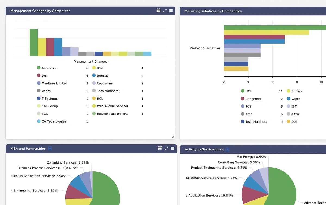Click Business Process Services (BPS): 6.72% label
Image resolution: width=326 pixels, height=205 pixels.
coord(48,168)
